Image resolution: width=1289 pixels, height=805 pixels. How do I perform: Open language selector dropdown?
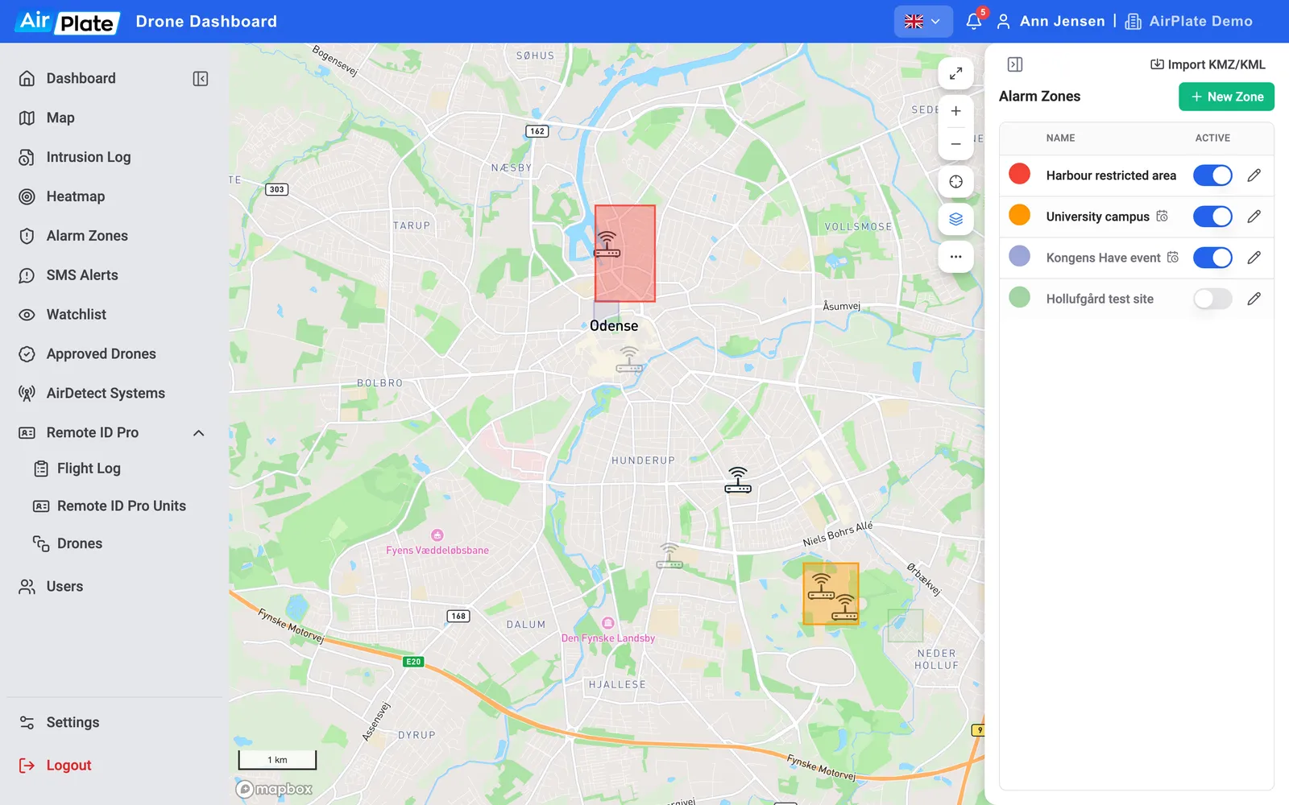pyautogui.click(x=923, y=22)
